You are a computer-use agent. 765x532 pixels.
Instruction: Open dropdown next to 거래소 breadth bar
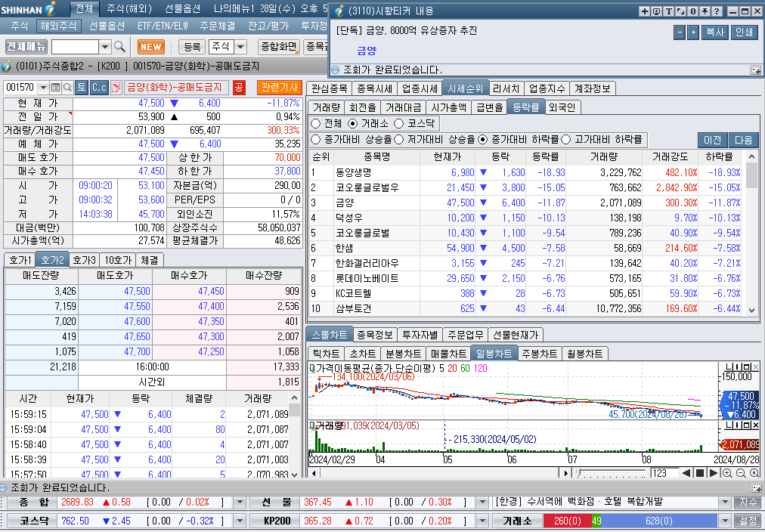(x=725, y=521)
